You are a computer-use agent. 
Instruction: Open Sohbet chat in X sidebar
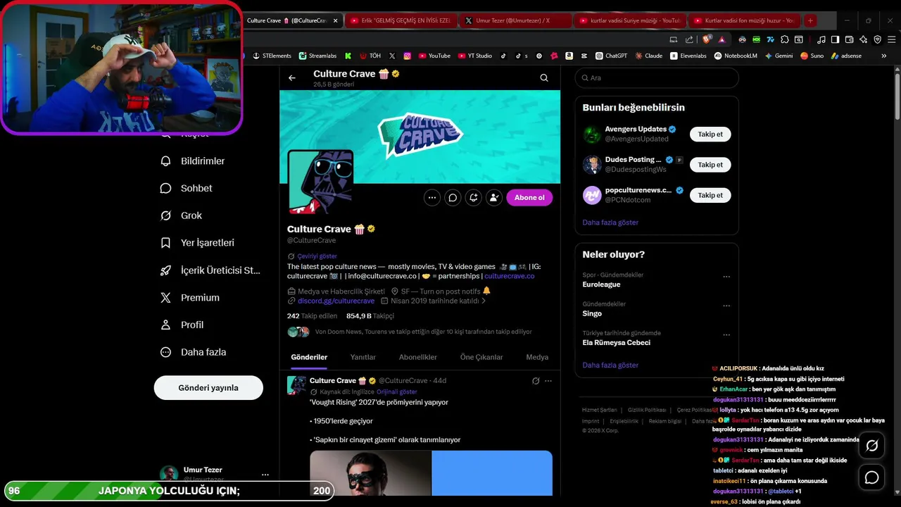coord(187,189)
